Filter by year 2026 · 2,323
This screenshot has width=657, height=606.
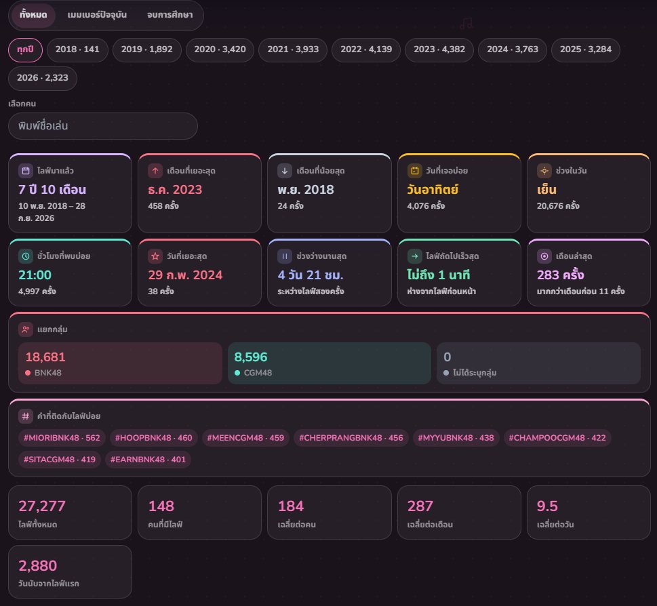tap(42, 78)
